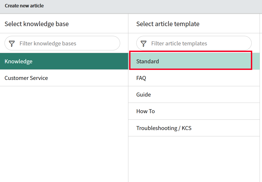Focus the Filter article templates field
This screenshot has width=262, height=182.
click(194, 43)
